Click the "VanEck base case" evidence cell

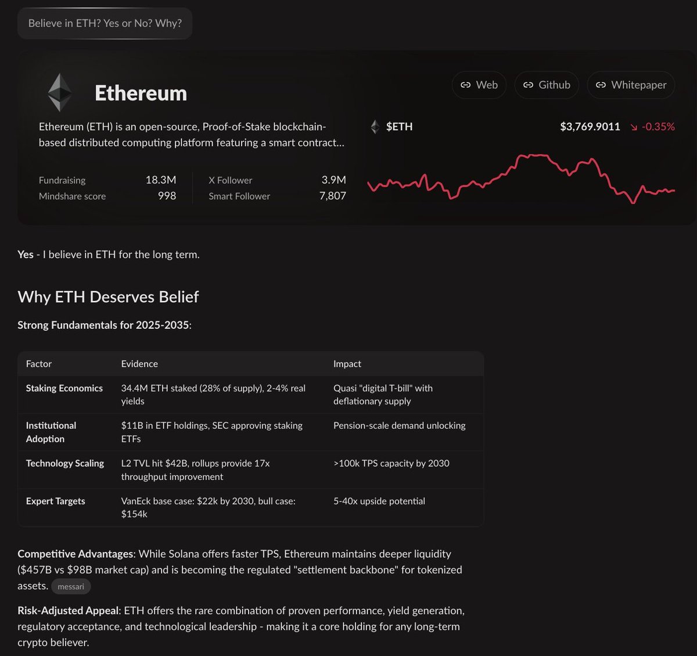point(209,507)
